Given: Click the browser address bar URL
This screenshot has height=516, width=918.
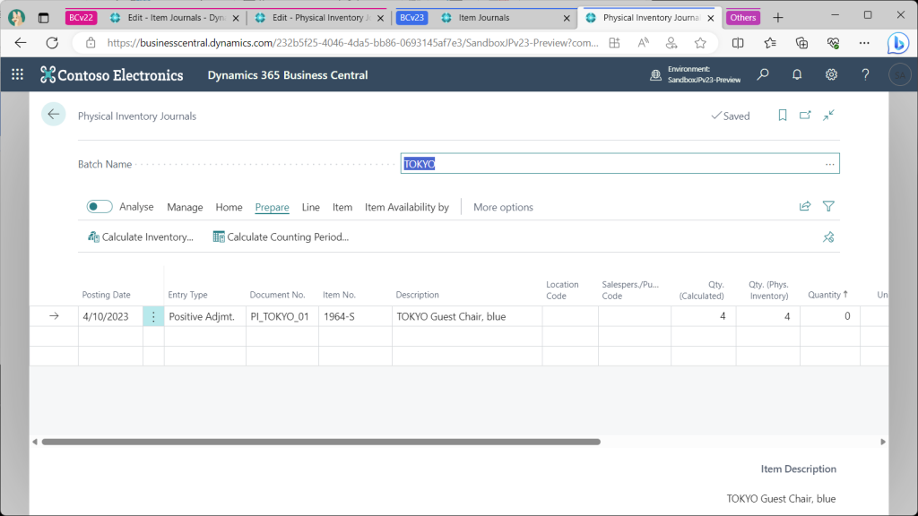Looking at the screenshot, I should pos(352,43).
